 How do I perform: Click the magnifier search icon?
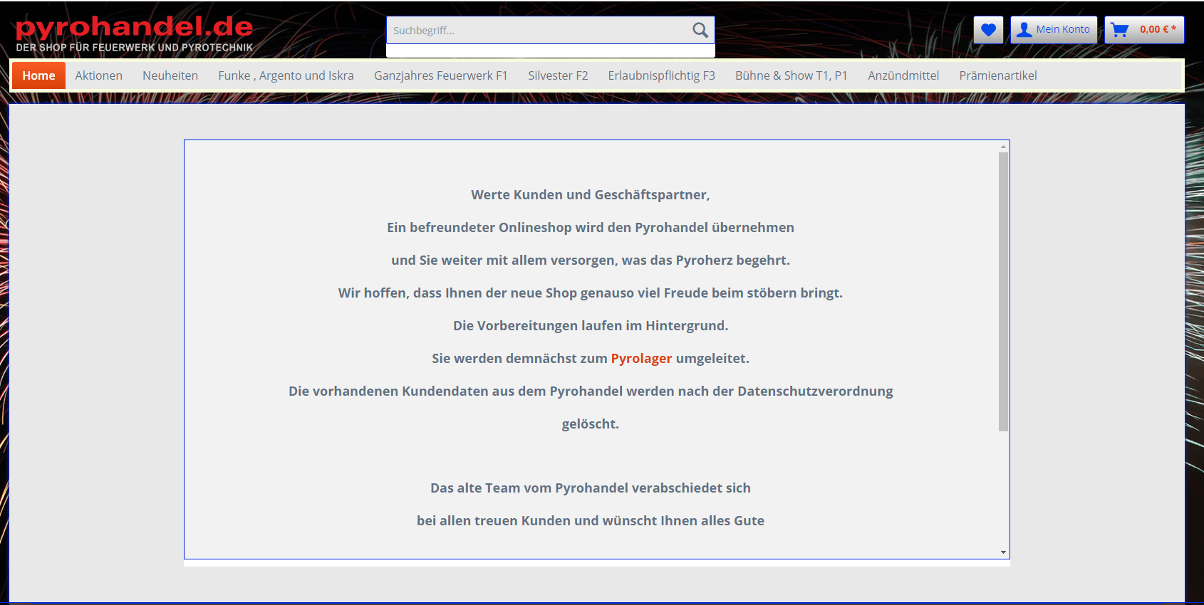[x=700, y=30]
